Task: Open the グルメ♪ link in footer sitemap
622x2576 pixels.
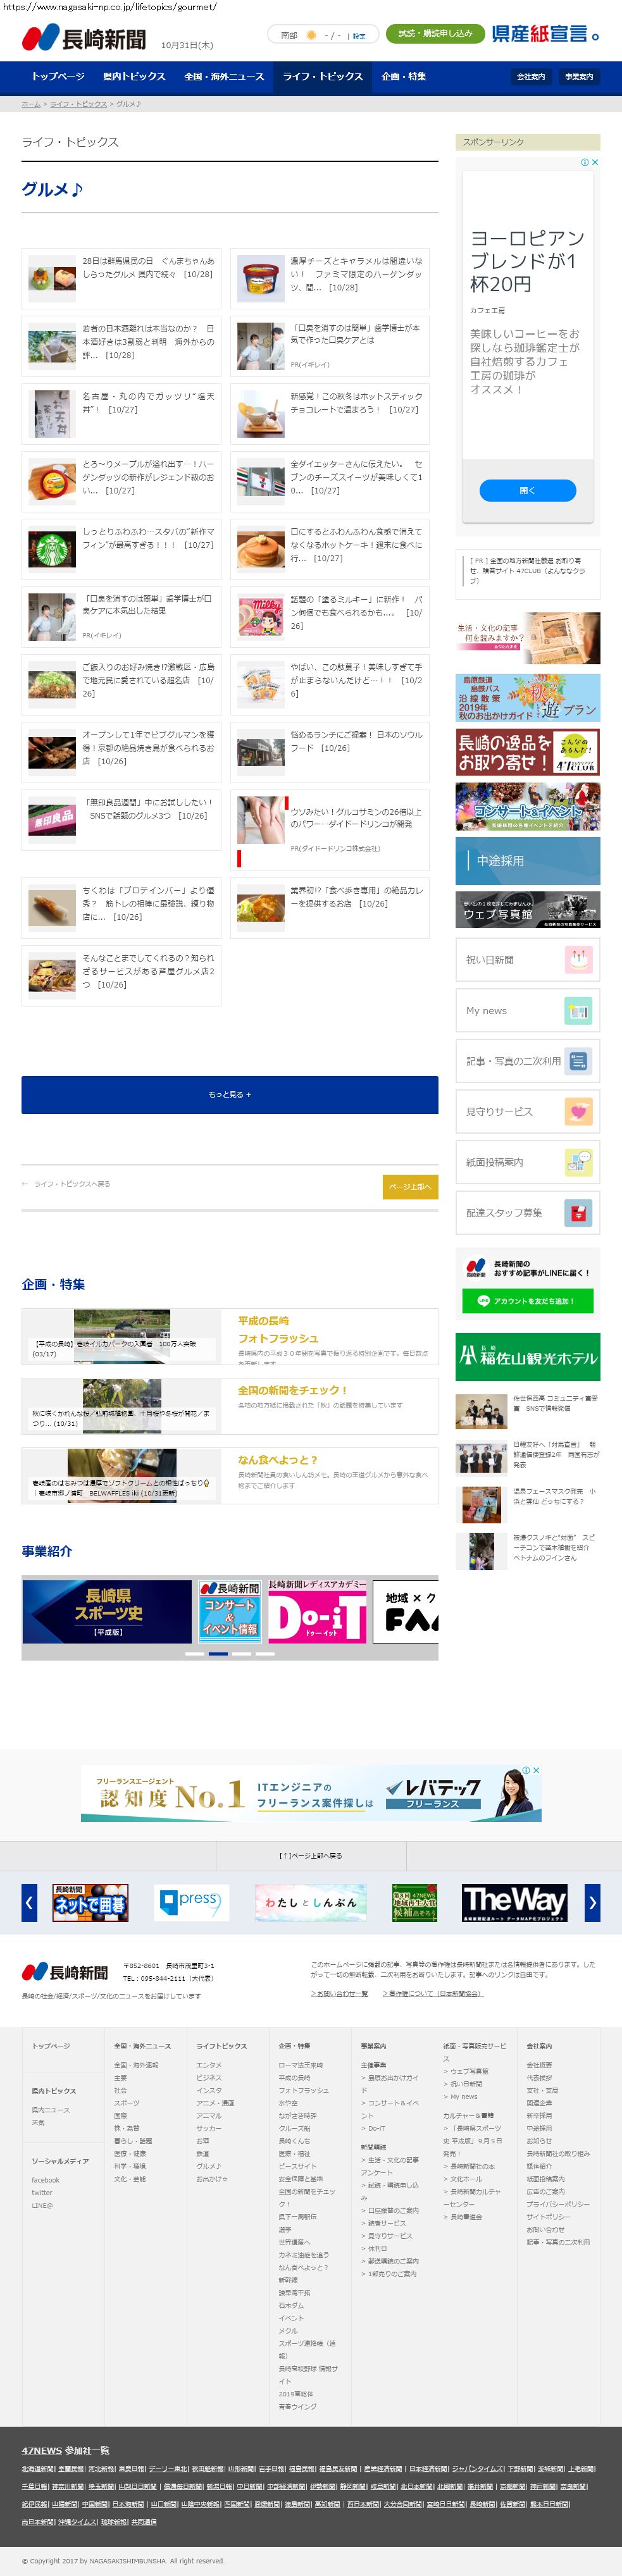Action: pos(209,2166)
